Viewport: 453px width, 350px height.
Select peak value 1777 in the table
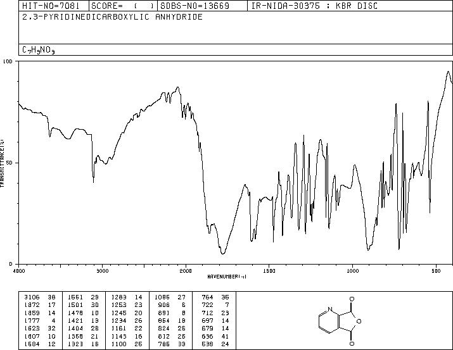click(x=32, y=320)
